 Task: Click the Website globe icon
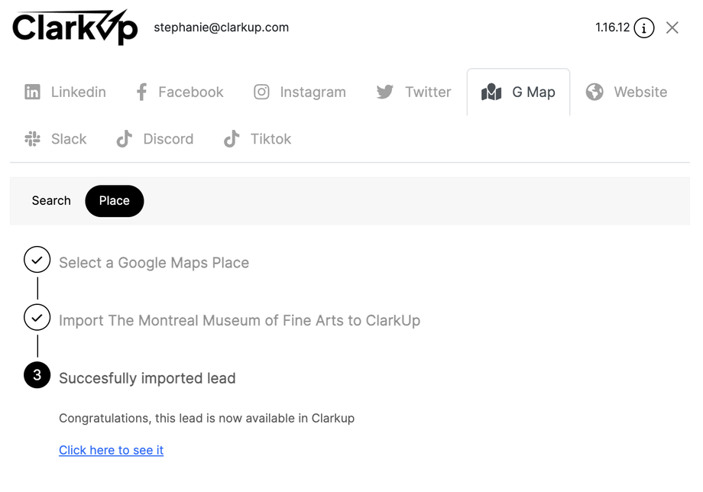coord(594,92)
